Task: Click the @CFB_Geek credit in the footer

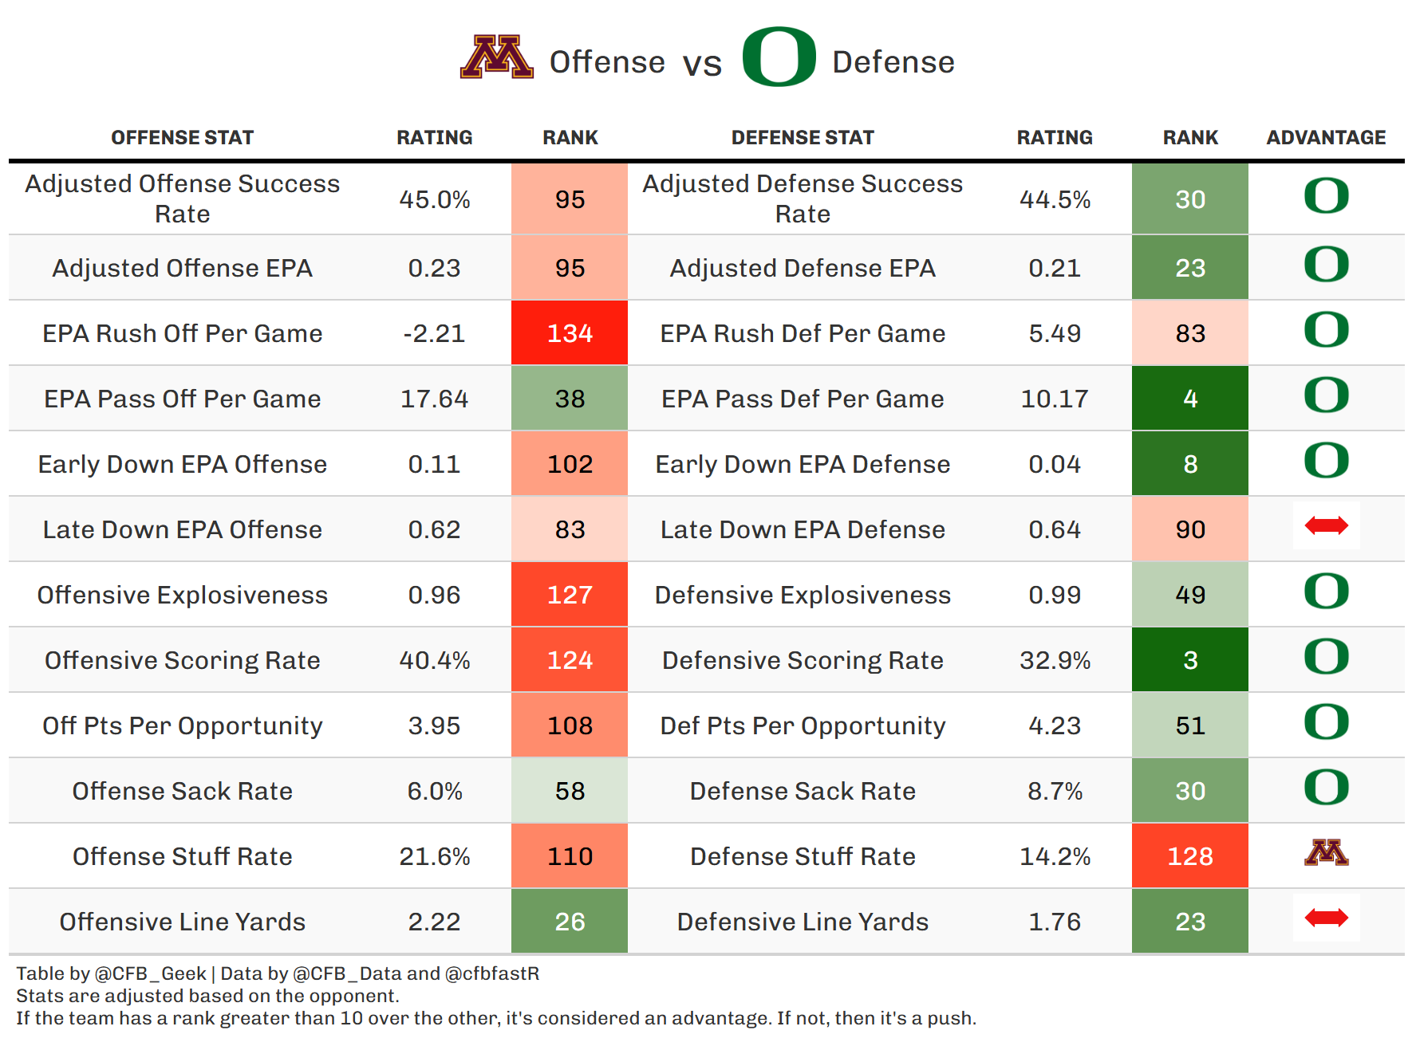Action: (150, 973)
